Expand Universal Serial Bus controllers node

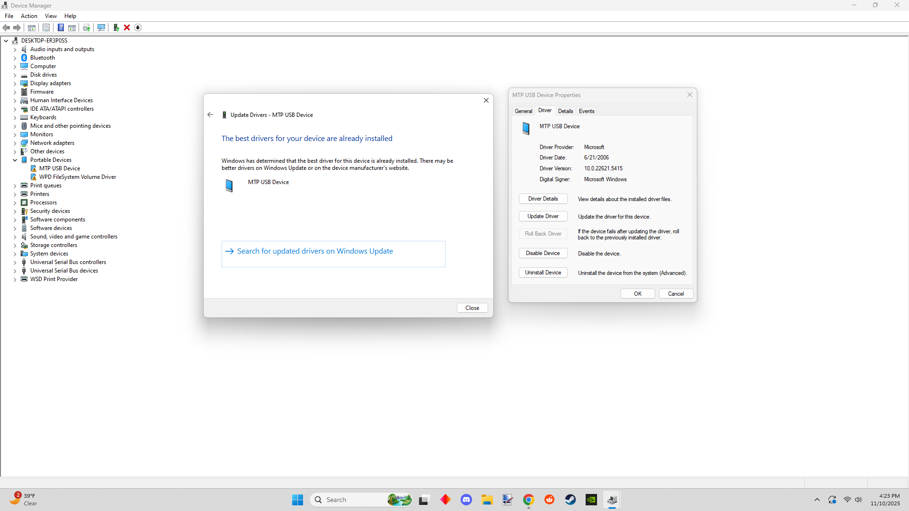(15, 262)
